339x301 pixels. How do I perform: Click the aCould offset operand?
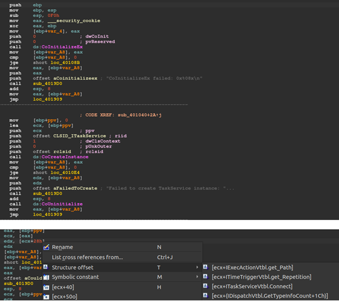[x=33, y=278]
